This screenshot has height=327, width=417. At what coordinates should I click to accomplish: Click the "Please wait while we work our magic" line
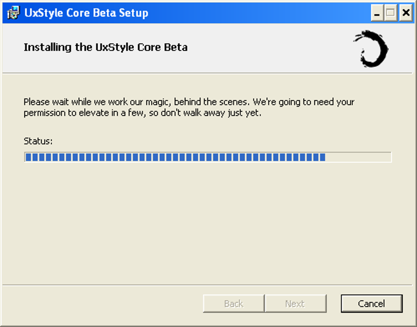coord(189,102)
